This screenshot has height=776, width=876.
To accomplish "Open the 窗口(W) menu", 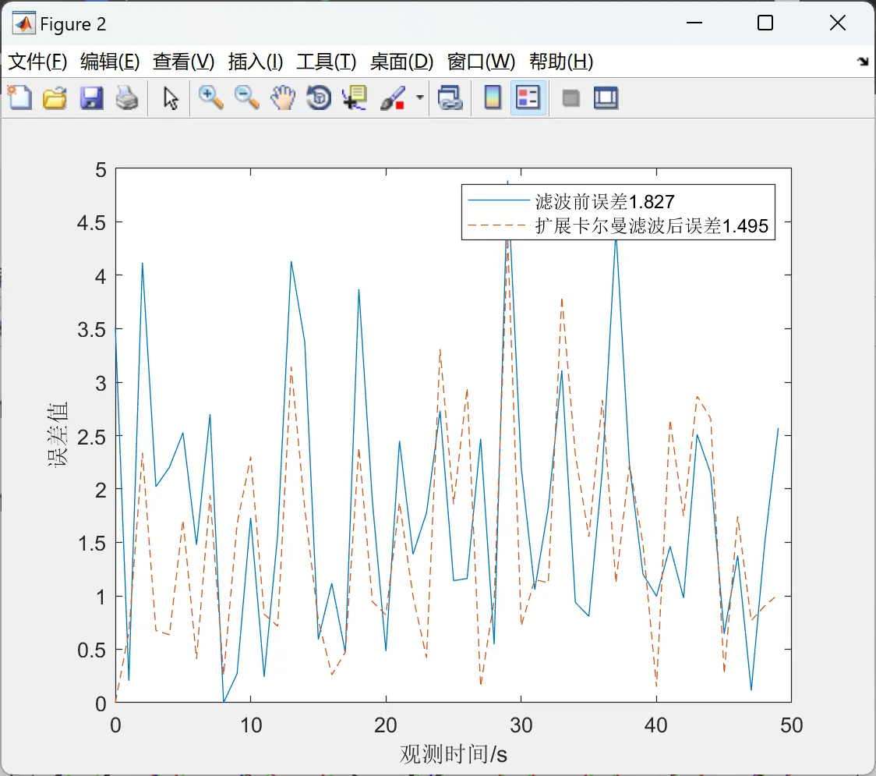I will point(481,62).
